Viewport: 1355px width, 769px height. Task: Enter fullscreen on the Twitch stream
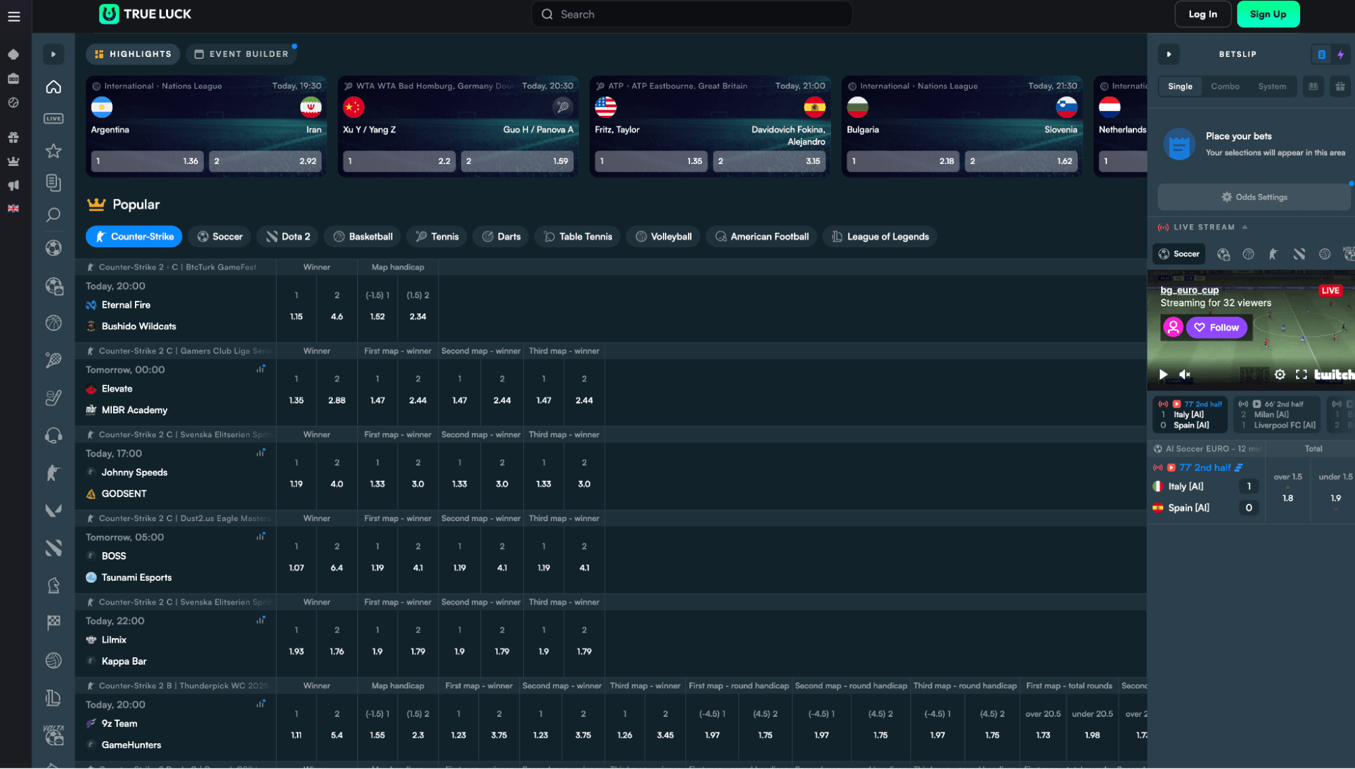[x=1301, y=375]
